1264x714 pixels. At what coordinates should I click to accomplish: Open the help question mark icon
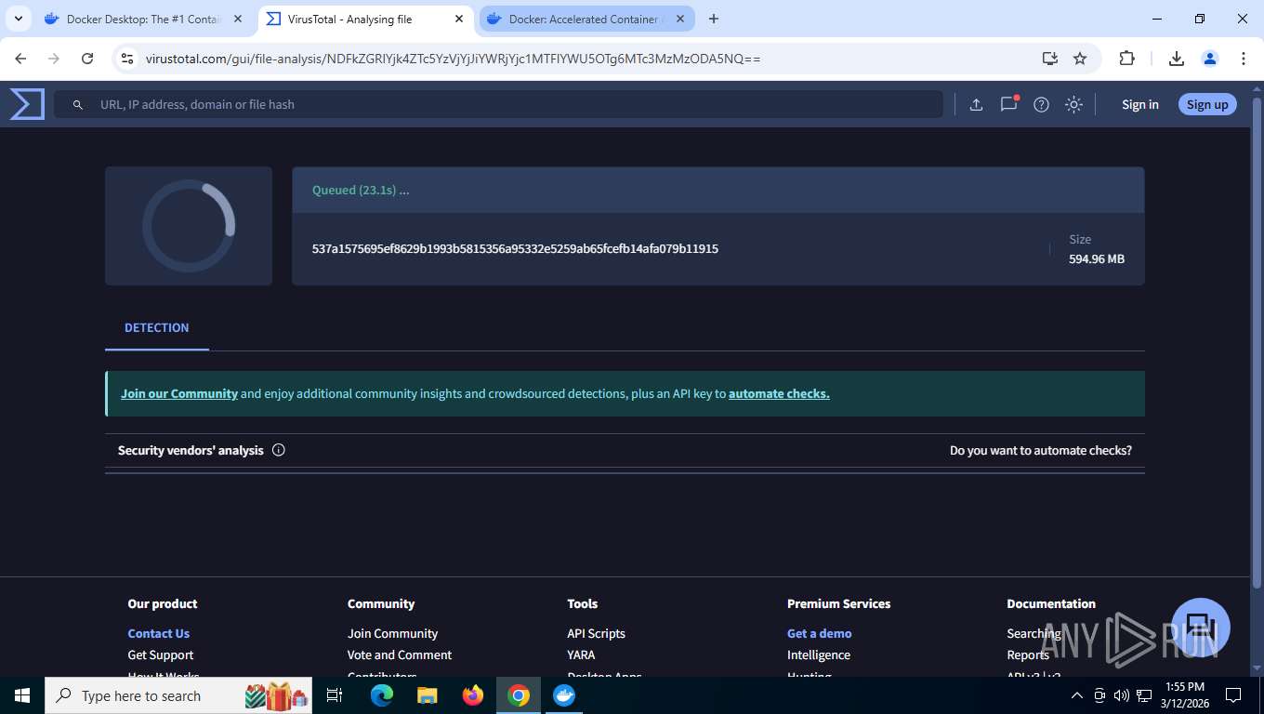point(1041,105)
